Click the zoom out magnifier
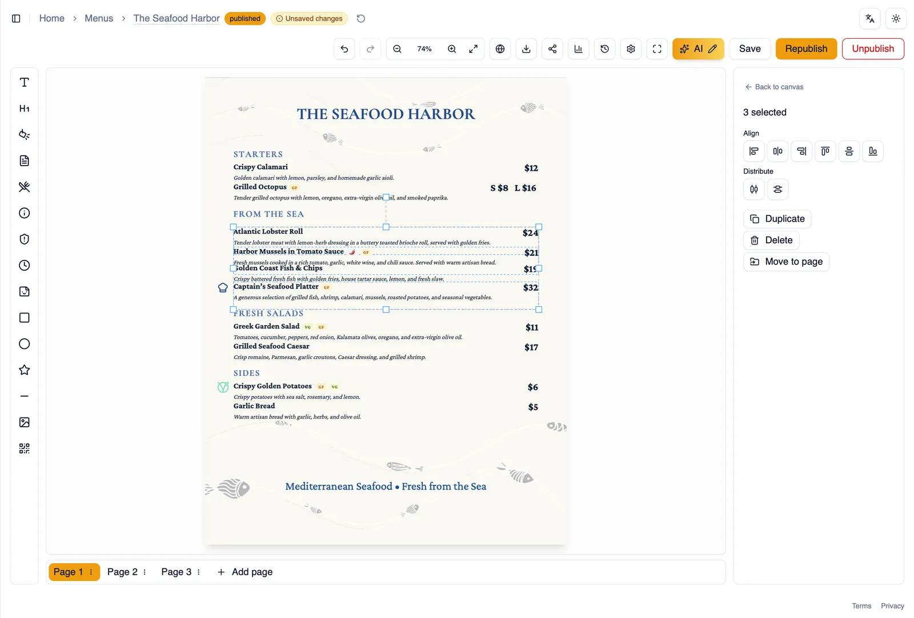 click(397, 49)
